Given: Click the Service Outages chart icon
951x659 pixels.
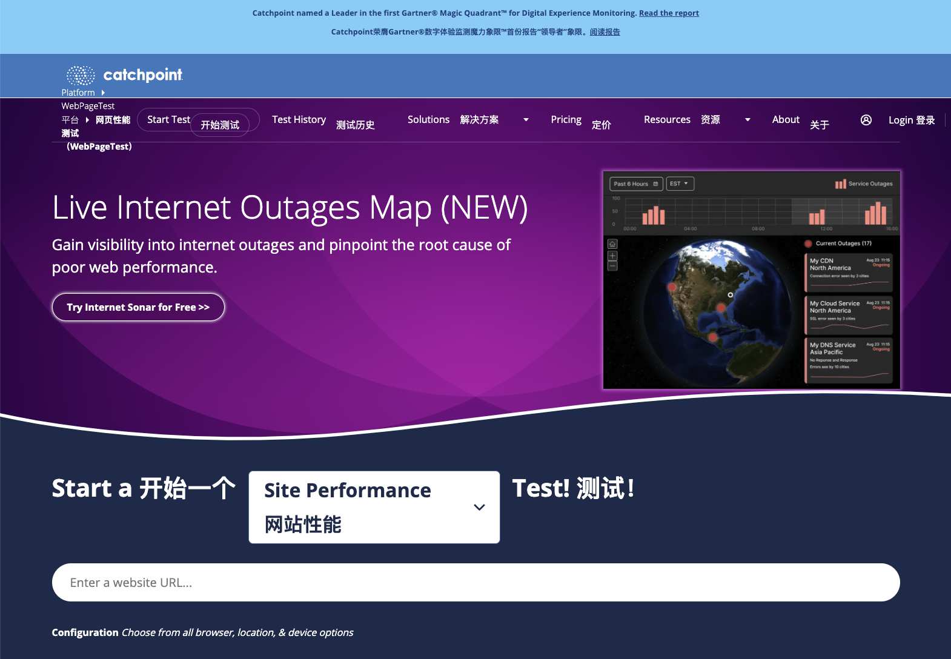Looking at the screenshot, I should click(840, 184).
